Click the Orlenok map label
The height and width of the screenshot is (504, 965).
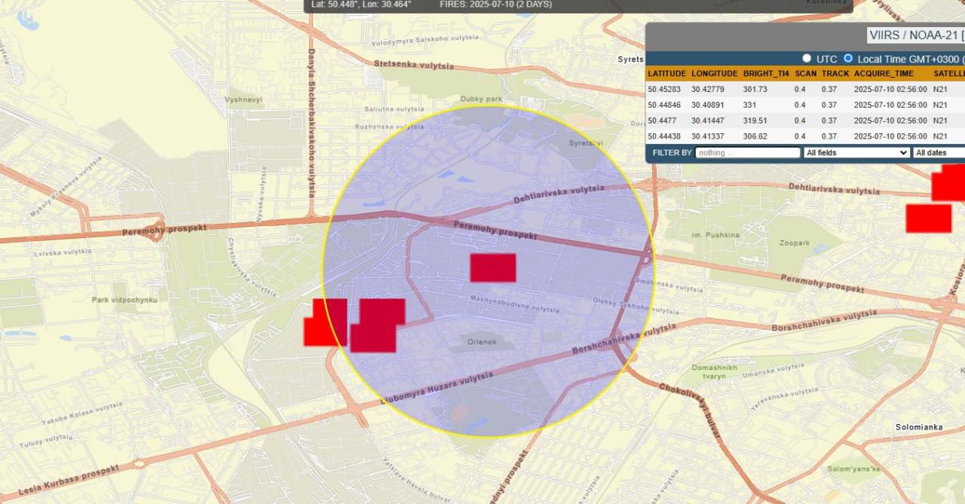(482, 342)
